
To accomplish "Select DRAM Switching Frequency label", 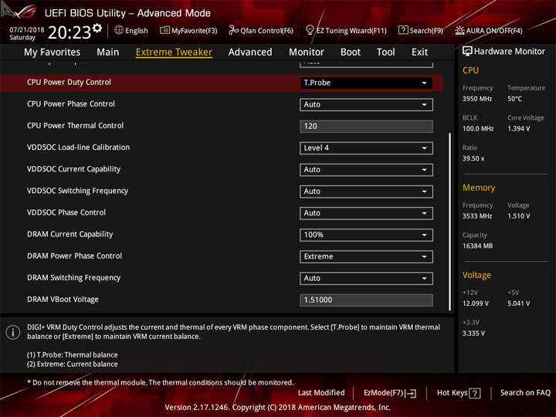I will pyautogui.click(x=74, y=278).
